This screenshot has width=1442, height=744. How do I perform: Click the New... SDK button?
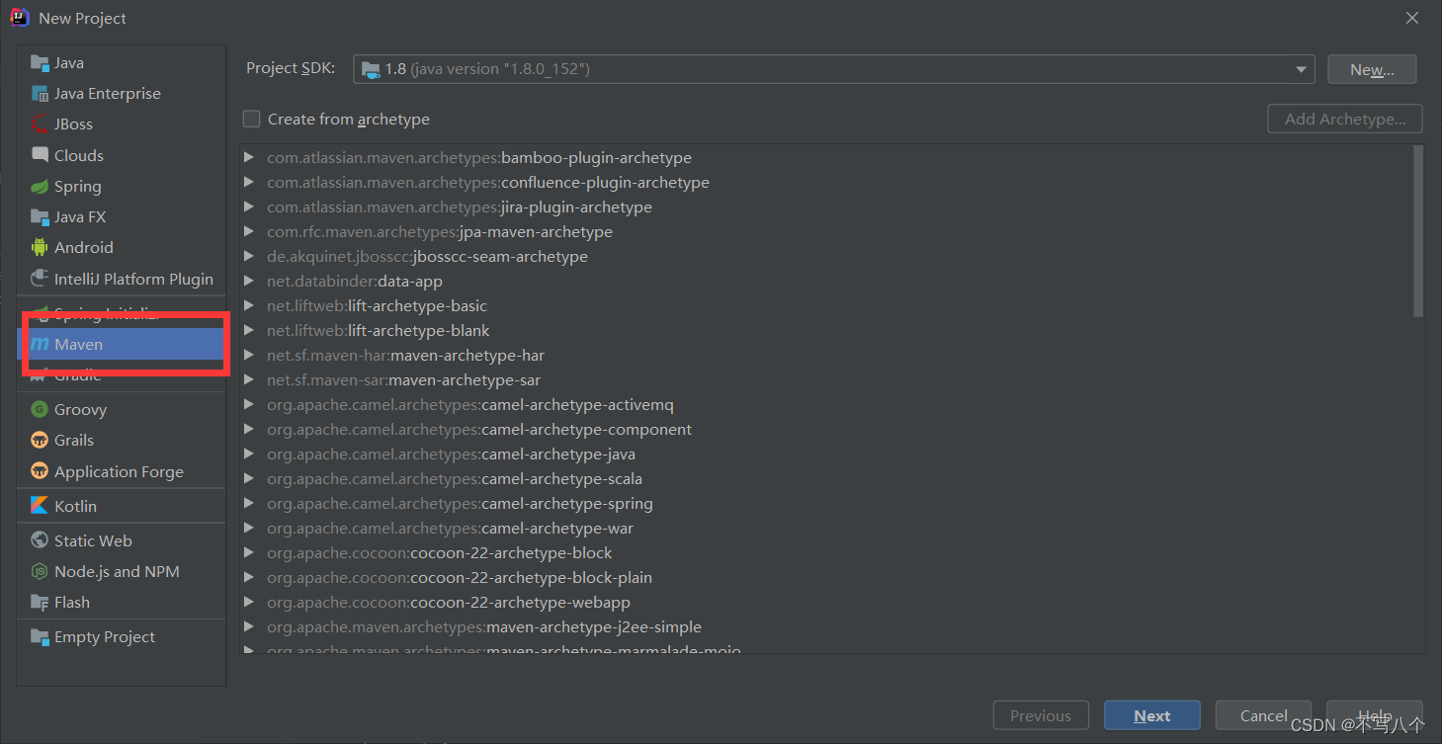pos(1372,69)
